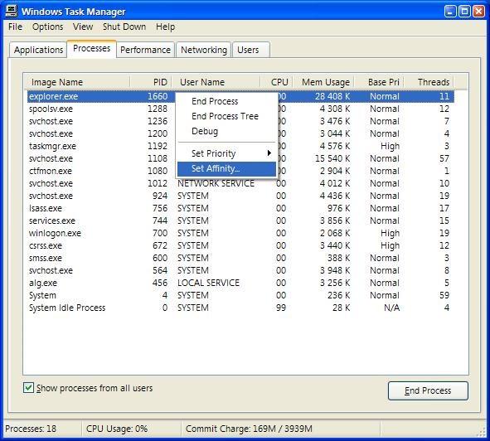Sort by Base Pri column header
The width and height of the screenshot is (490, 441).
(x=379, y=82)
